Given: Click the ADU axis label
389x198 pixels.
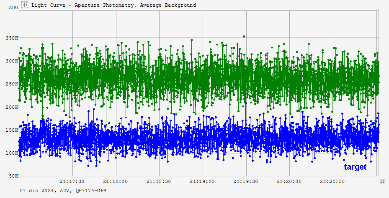Looking at the screenshot, I should click(x=13, y=8).
